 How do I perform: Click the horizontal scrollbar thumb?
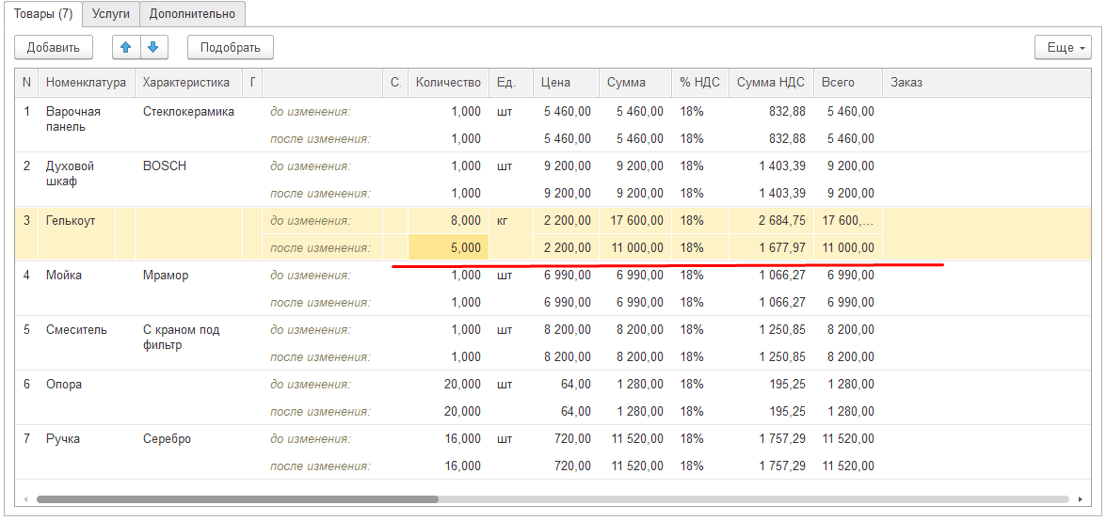tap(237, 499)
